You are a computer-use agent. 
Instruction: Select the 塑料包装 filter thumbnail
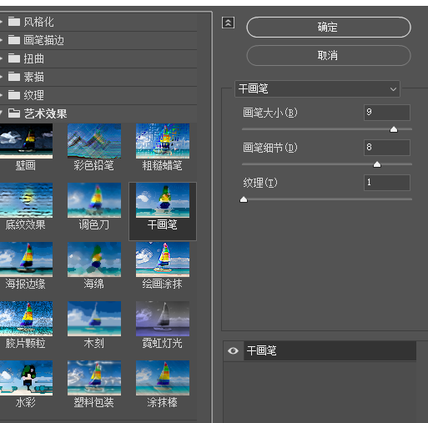tap(94, 378)
